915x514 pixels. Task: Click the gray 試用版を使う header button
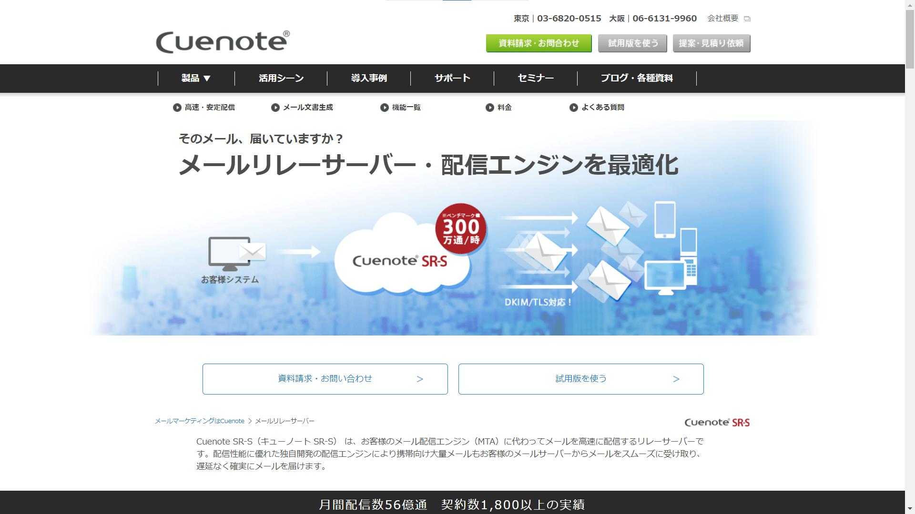[633, 43]
